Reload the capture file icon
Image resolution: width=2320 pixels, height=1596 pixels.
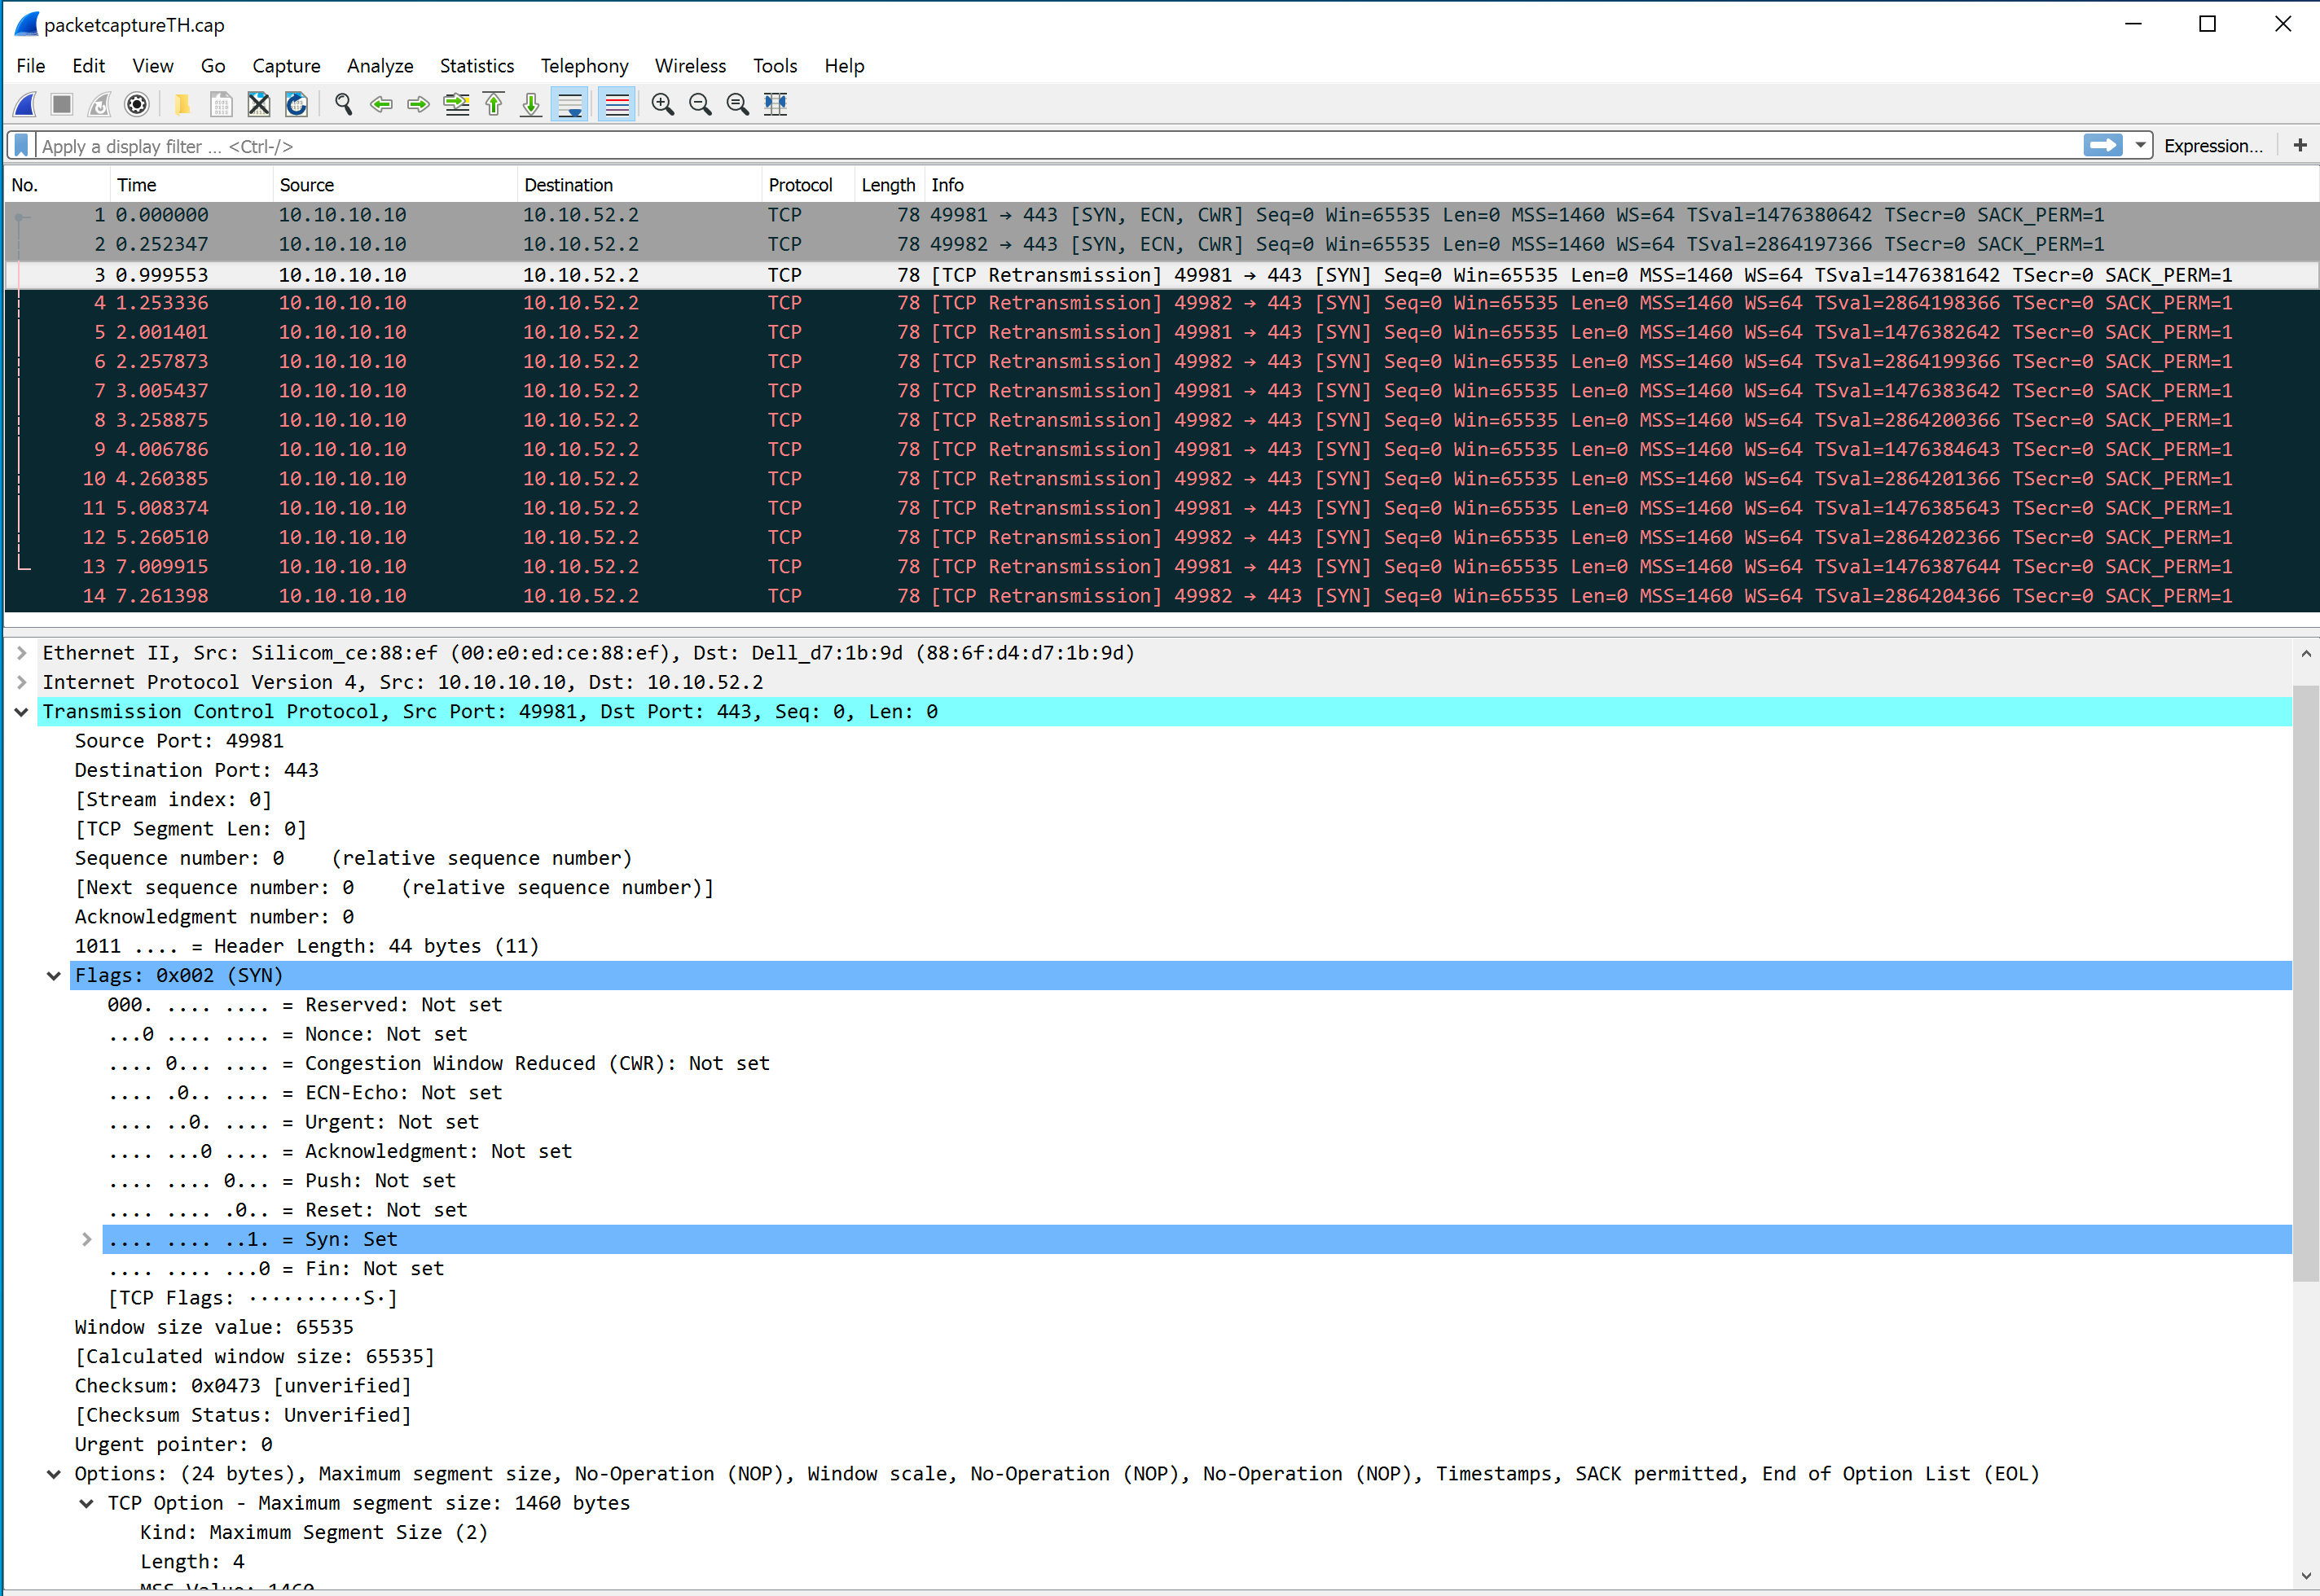coord(297,104)
